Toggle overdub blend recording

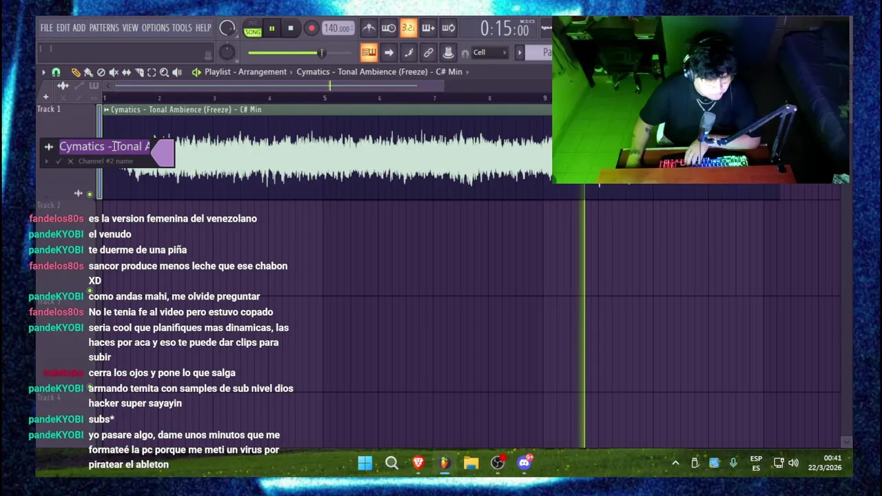pyautogui.click(x=428, y=28)
